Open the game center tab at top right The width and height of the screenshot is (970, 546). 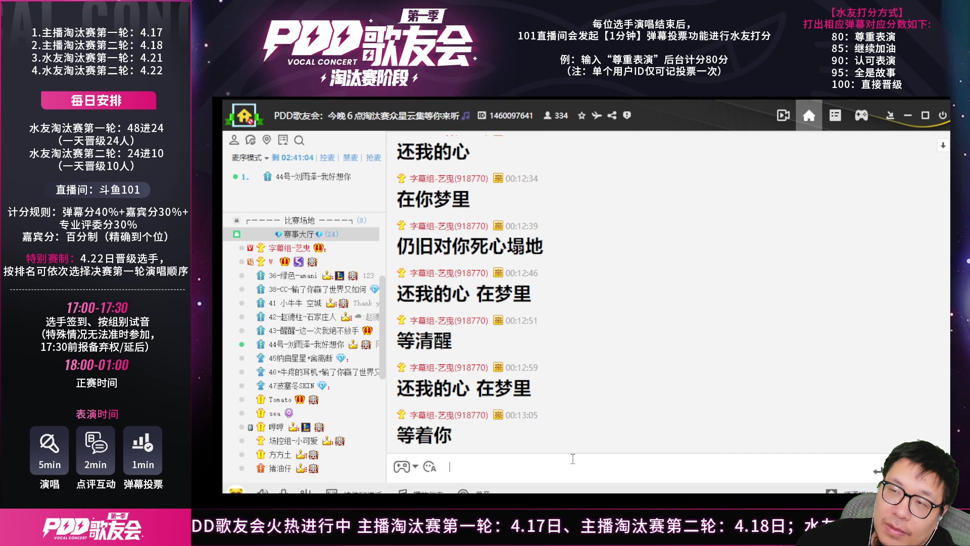(x=861, y=115)
